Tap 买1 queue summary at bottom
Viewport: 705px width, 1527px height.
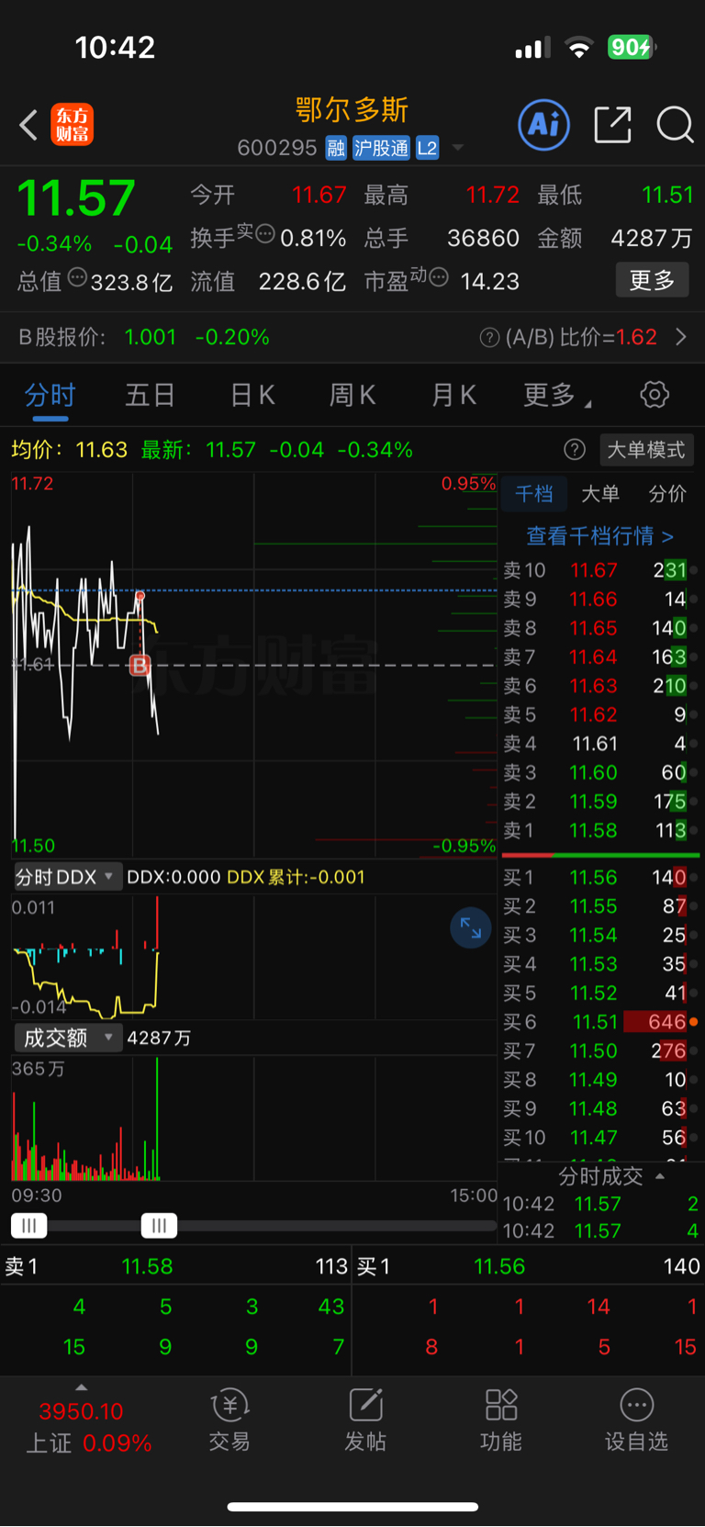click(x=528, y=1266)
